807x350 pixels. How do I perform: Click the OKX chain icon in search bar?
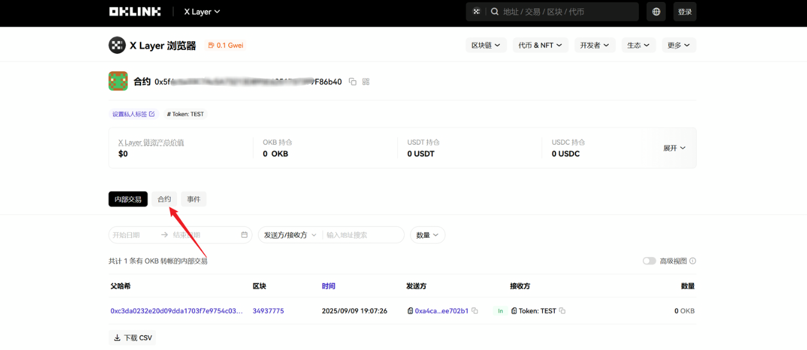tap(477, 12)
